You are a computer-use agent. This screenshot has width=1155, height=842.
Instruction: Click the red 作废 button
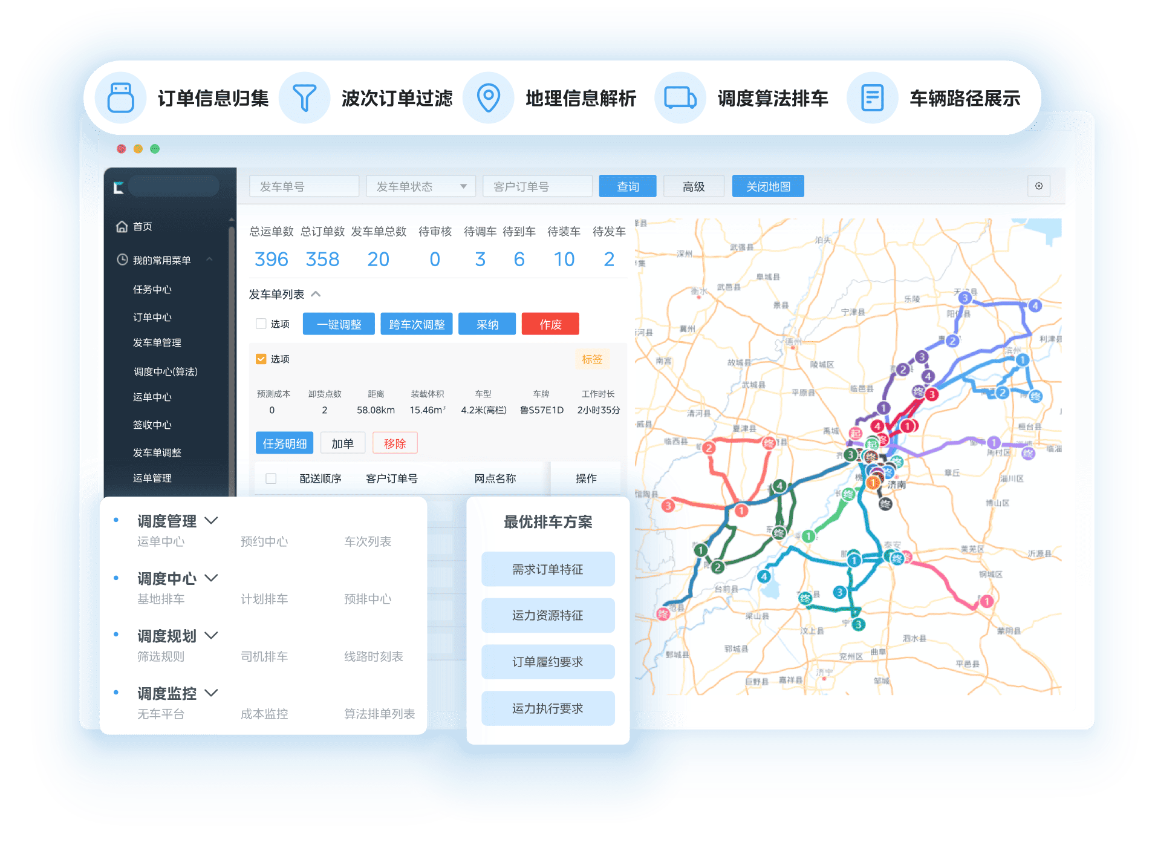pyautogui.click(x=550, y=324)
